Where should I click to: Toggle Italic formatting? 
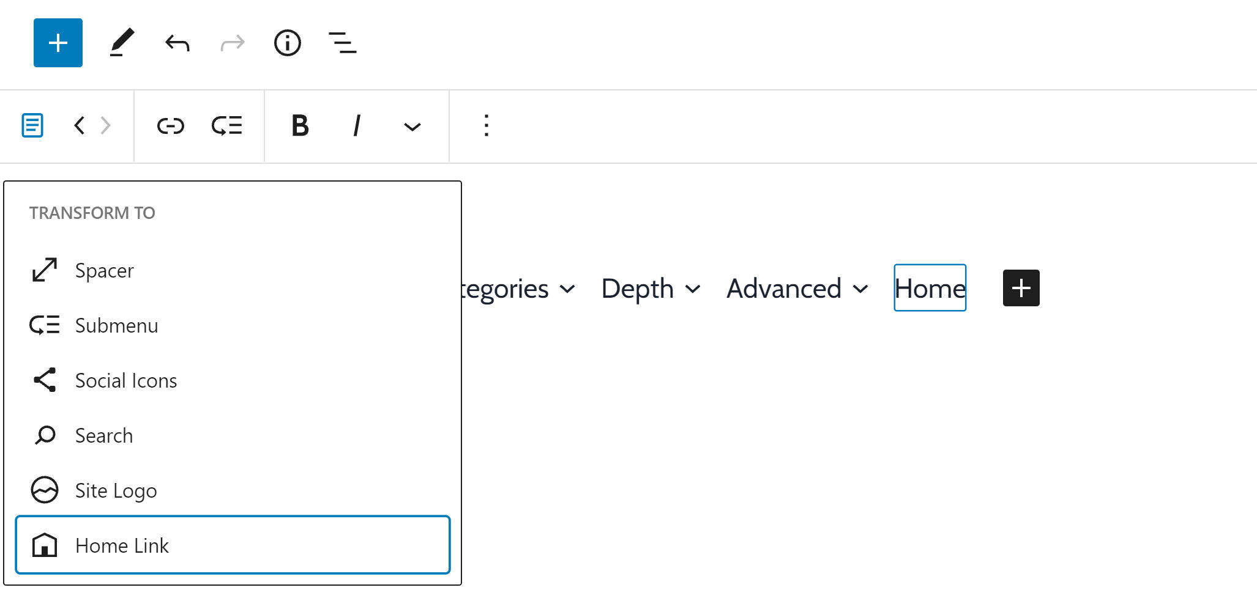click(356, 126)
